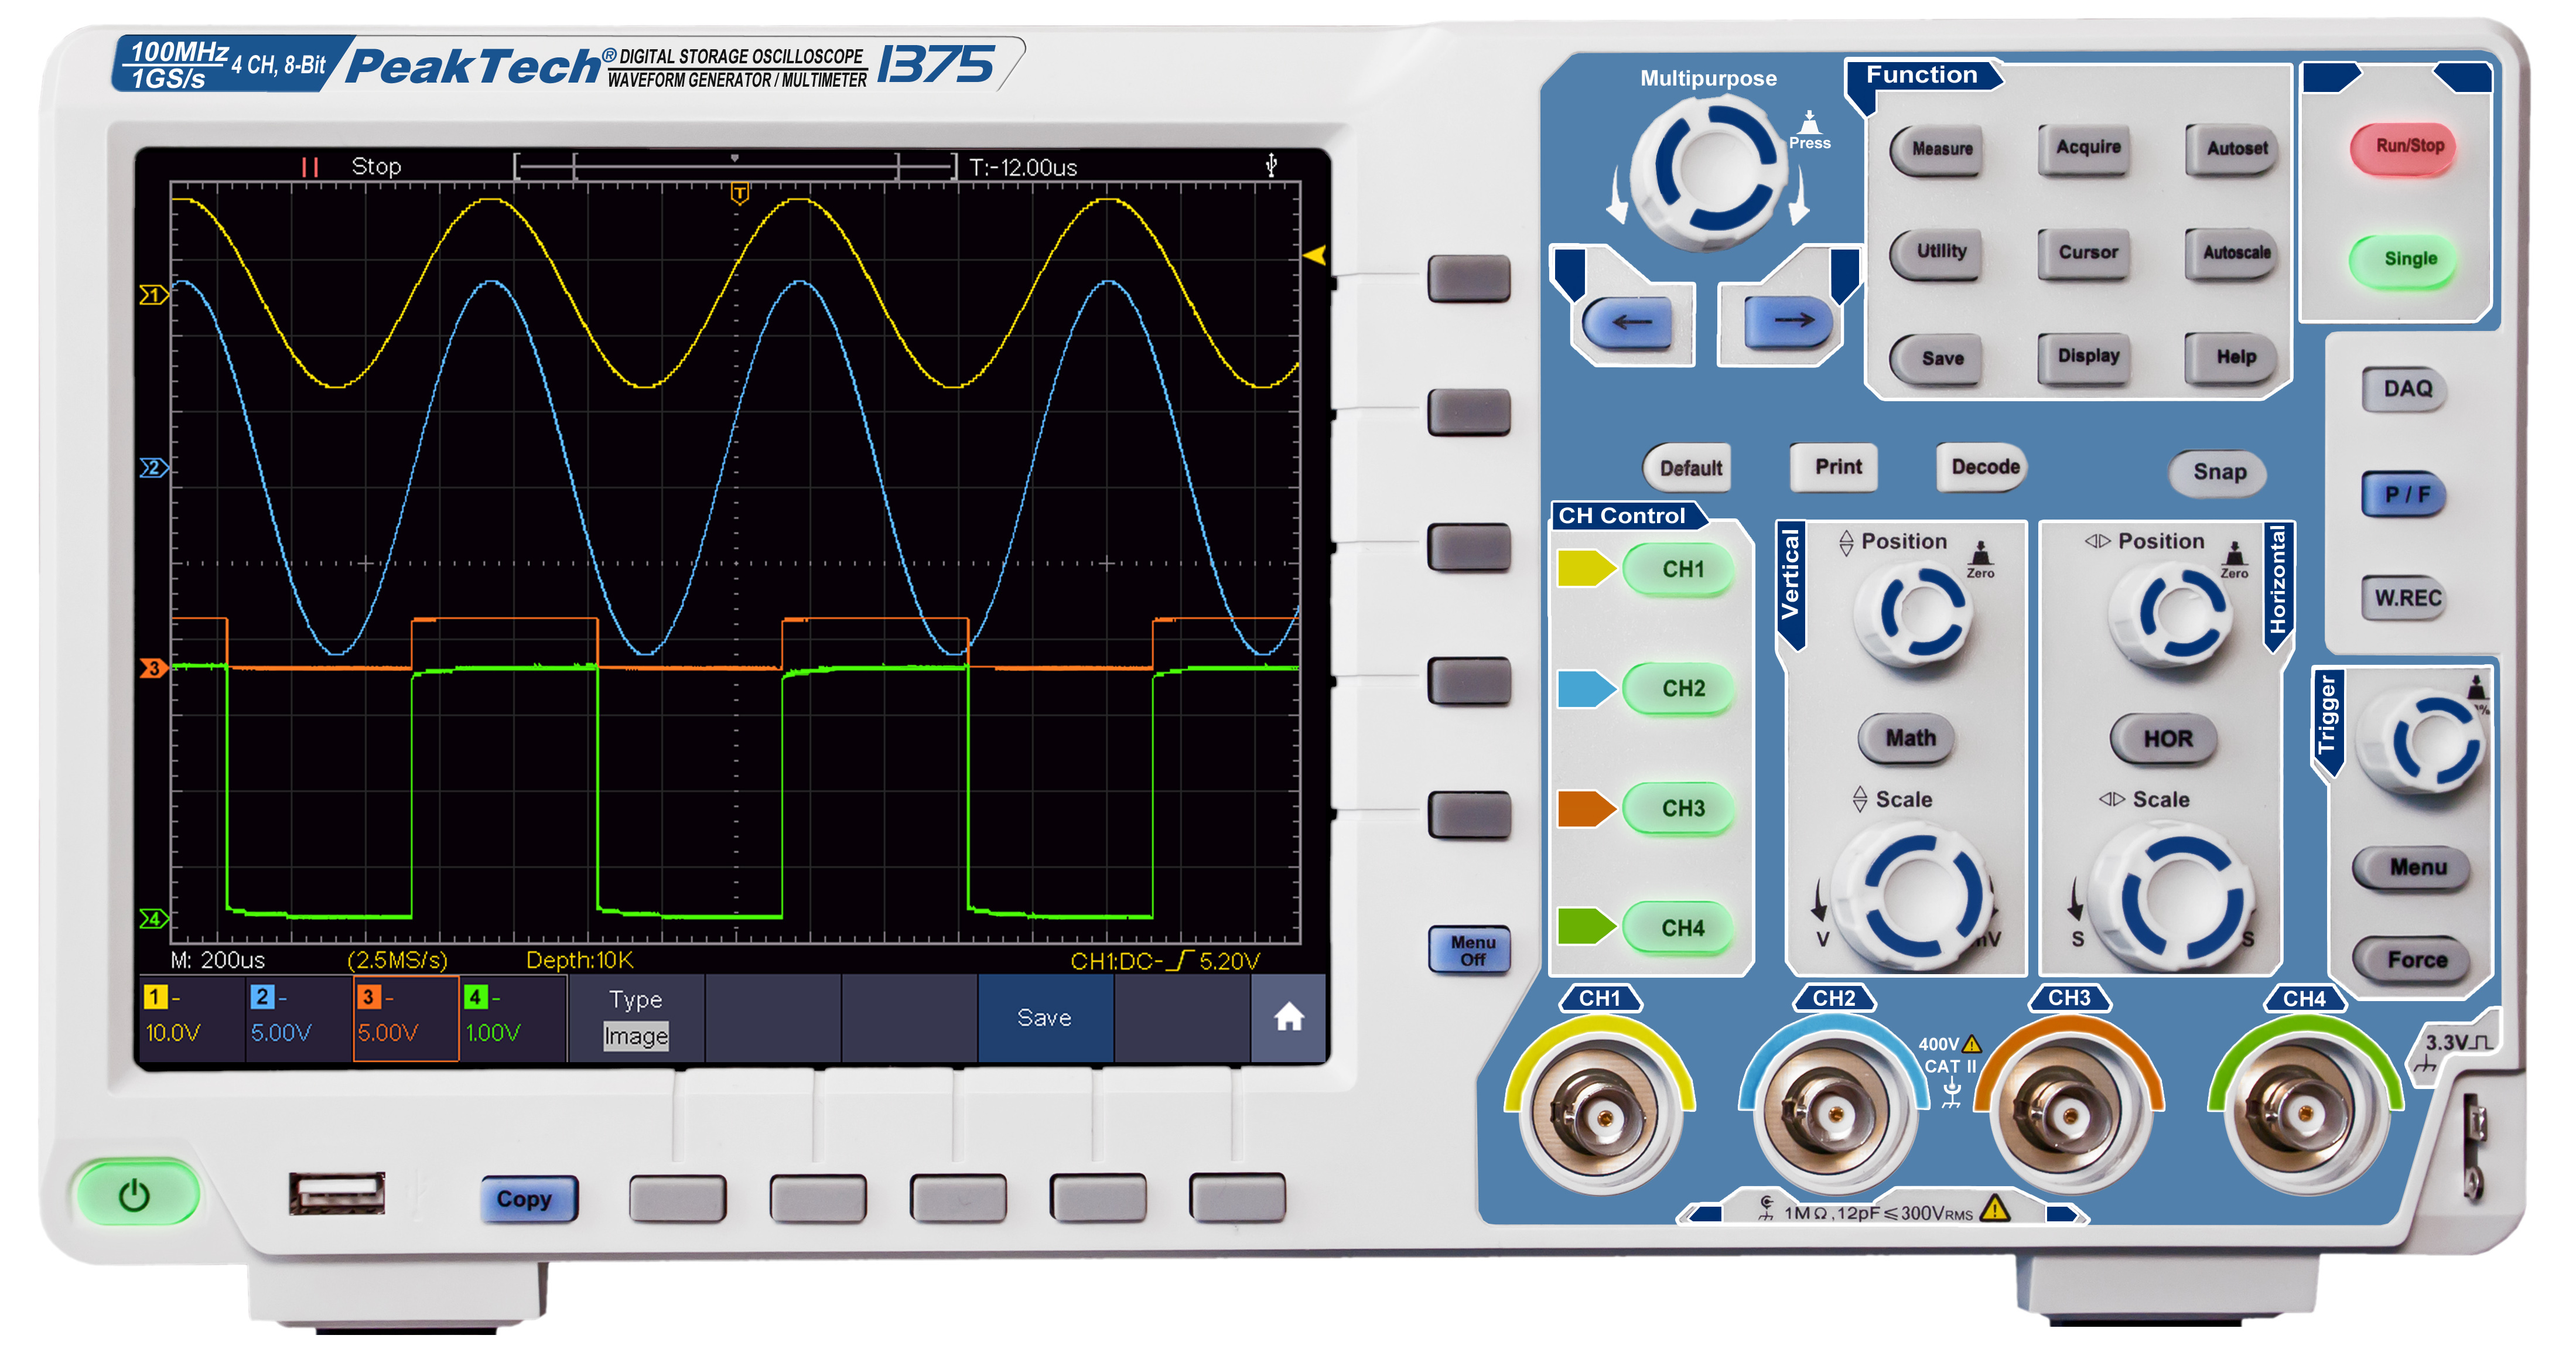Click the green power button
Viewport: 2576px width, 1359px height.
pyautogui.click(x=137, y=1192)
